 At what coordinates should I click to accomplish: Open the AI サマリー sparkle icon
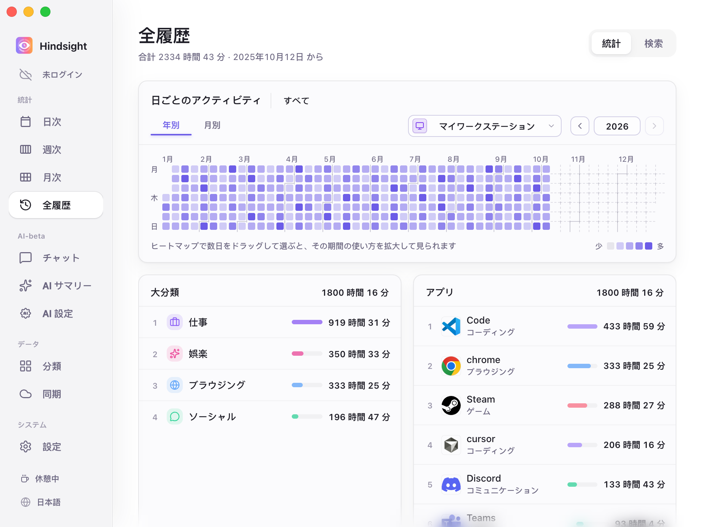pos(26,285)
